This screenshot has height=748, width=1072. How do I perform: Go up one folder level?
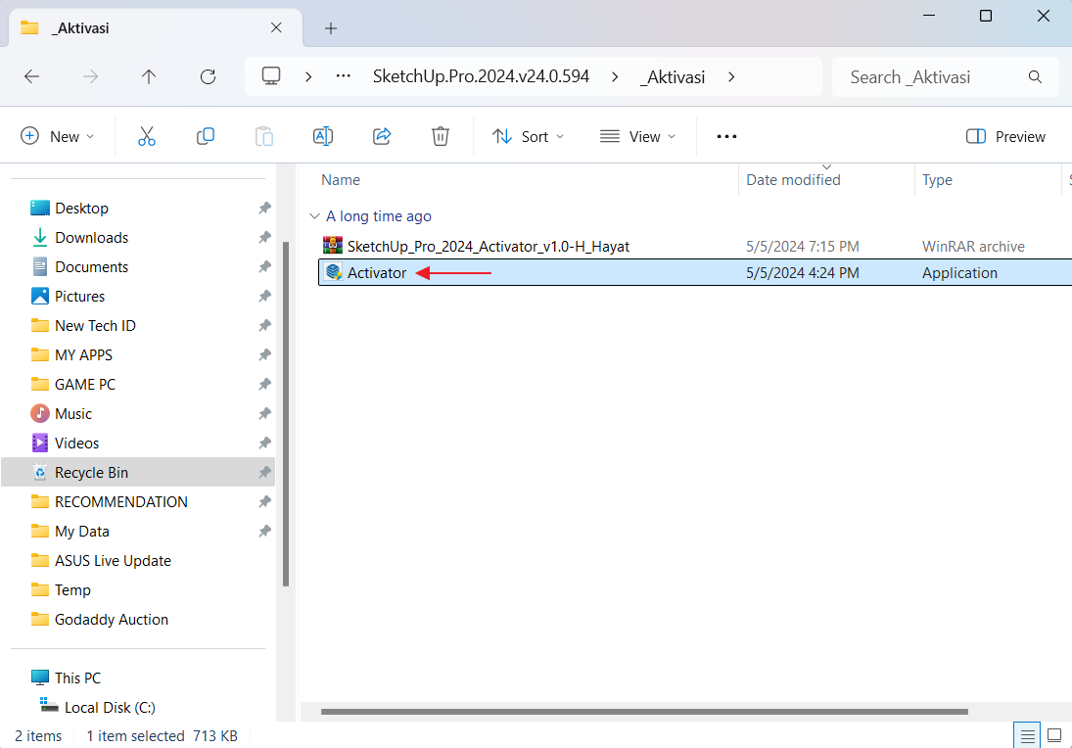149,76
